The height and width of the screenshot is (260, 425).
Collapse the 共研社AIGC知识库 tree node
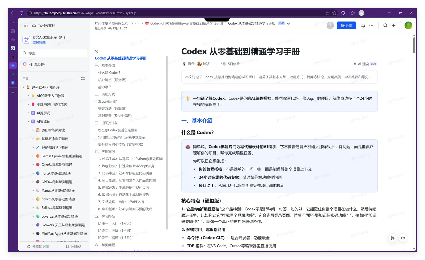pyautogui.click(x=23, y=87)
